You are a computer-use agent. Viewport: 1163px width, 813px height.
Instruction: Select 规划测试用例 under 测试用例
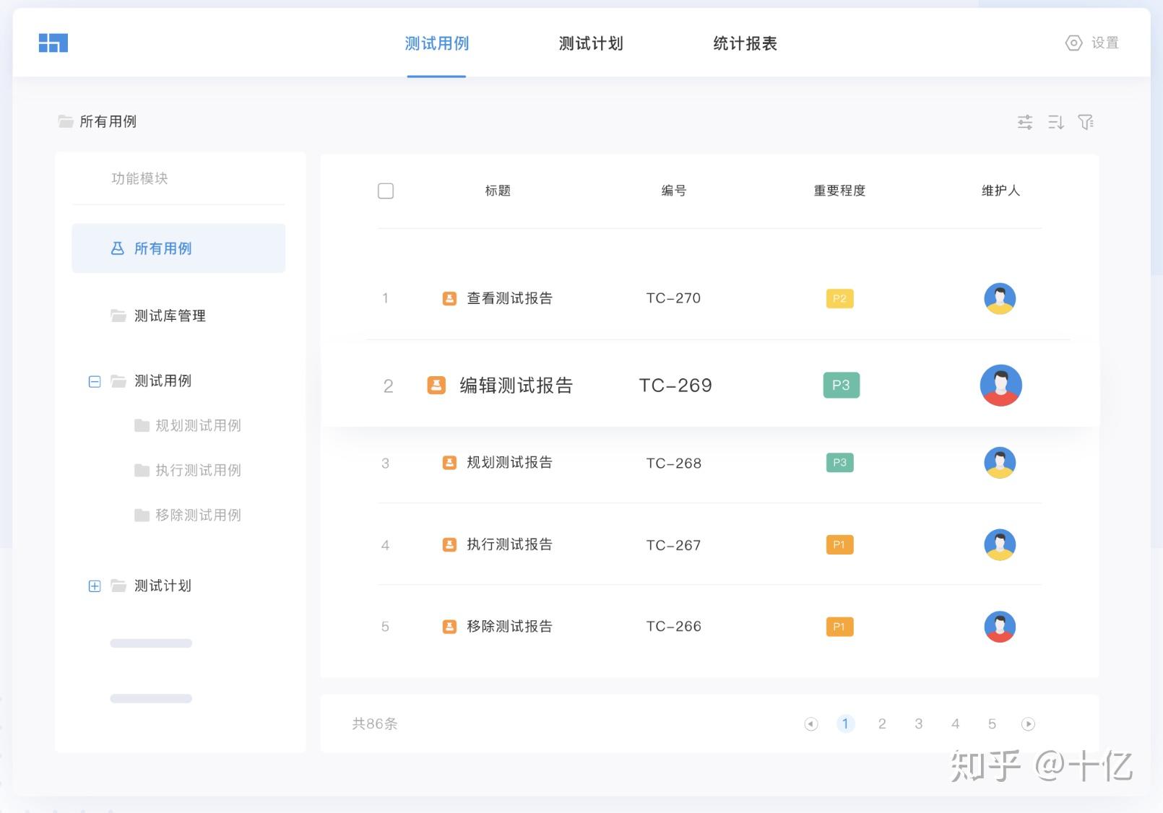tap(198, 425)
